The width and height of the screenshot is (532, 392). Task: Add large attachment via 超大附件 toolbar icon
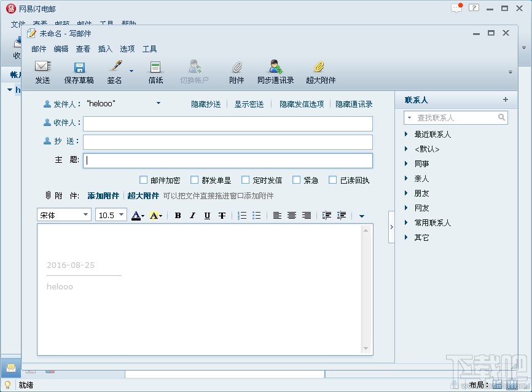319,66
